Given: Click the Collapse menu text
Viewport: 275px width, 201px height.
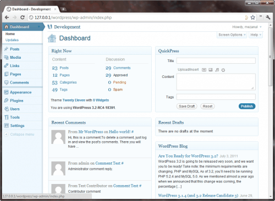Looking at the screenshot, I should 22,135.
